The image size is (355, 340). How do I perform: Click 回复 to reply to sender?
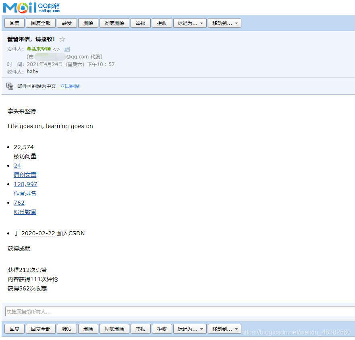pos(14,23)
